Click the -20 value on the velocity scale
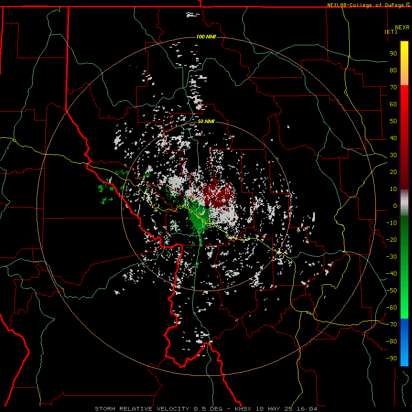The width and height of the screenshot is (412, 412). (391, 239)
